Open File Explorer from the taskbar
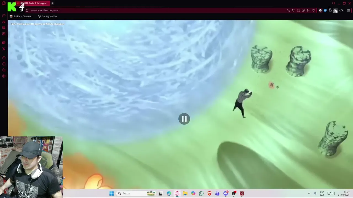The image size is (353, 198). (185, 194)
